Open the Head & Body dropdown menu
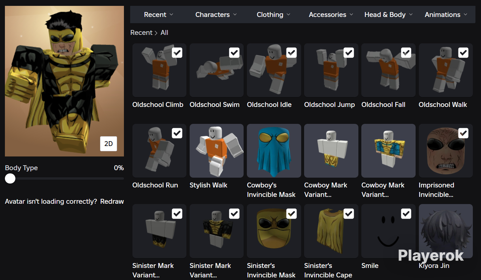 [x=388, y=15]
